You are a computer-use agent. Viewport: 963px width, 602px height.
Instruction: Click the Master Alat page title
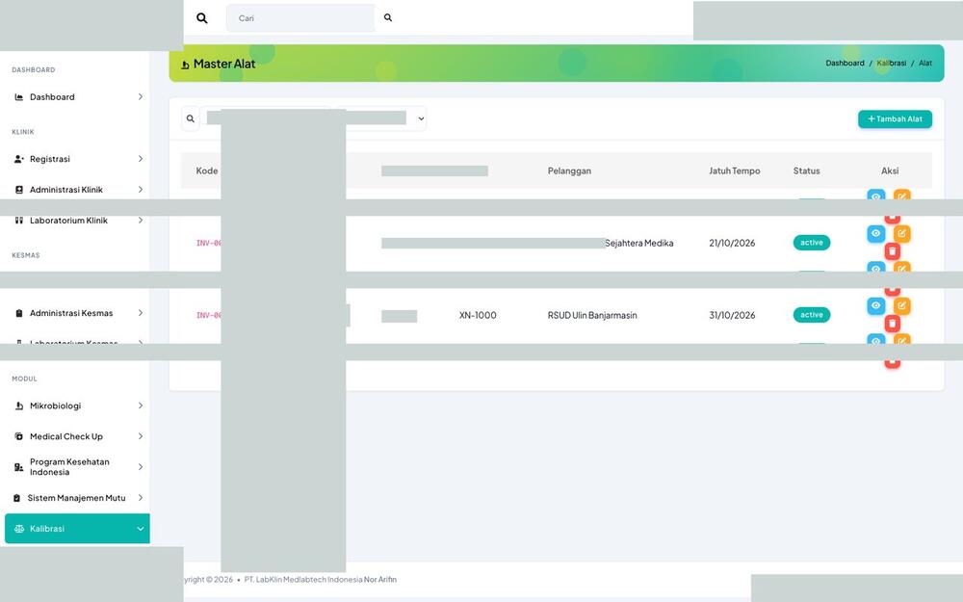224,64
